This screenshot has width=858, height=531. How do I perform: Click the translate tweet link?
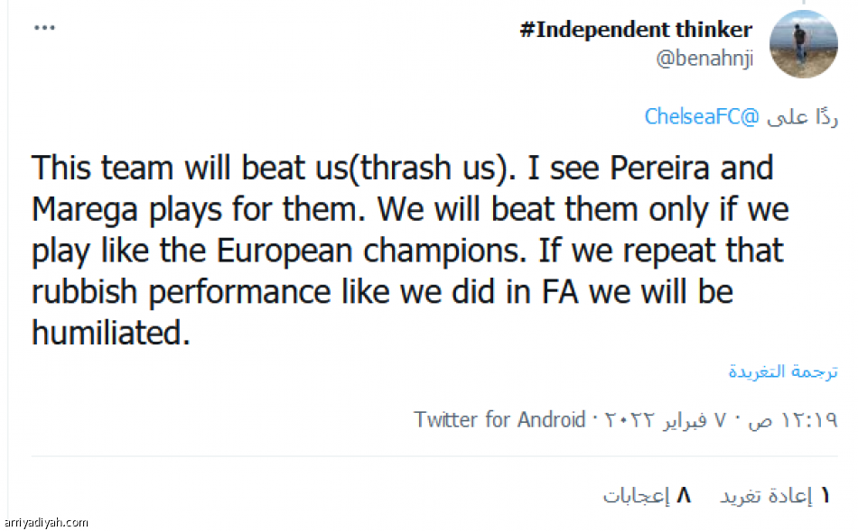pos(783,371)
